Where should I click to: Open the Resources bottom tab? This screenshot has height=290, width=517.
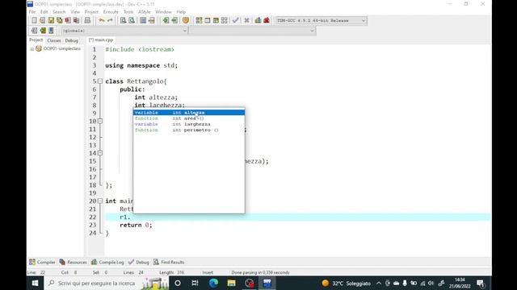pyautogui.click(x=73, y=262)
